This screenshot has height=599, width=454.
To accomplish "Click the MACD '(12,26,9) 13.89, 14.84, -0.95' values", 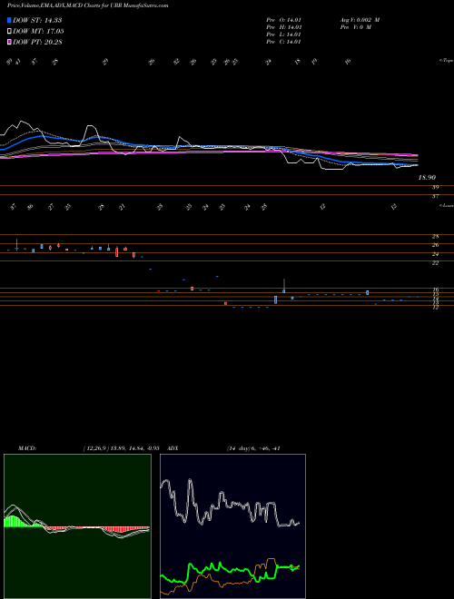I will (x=121, y=448).
